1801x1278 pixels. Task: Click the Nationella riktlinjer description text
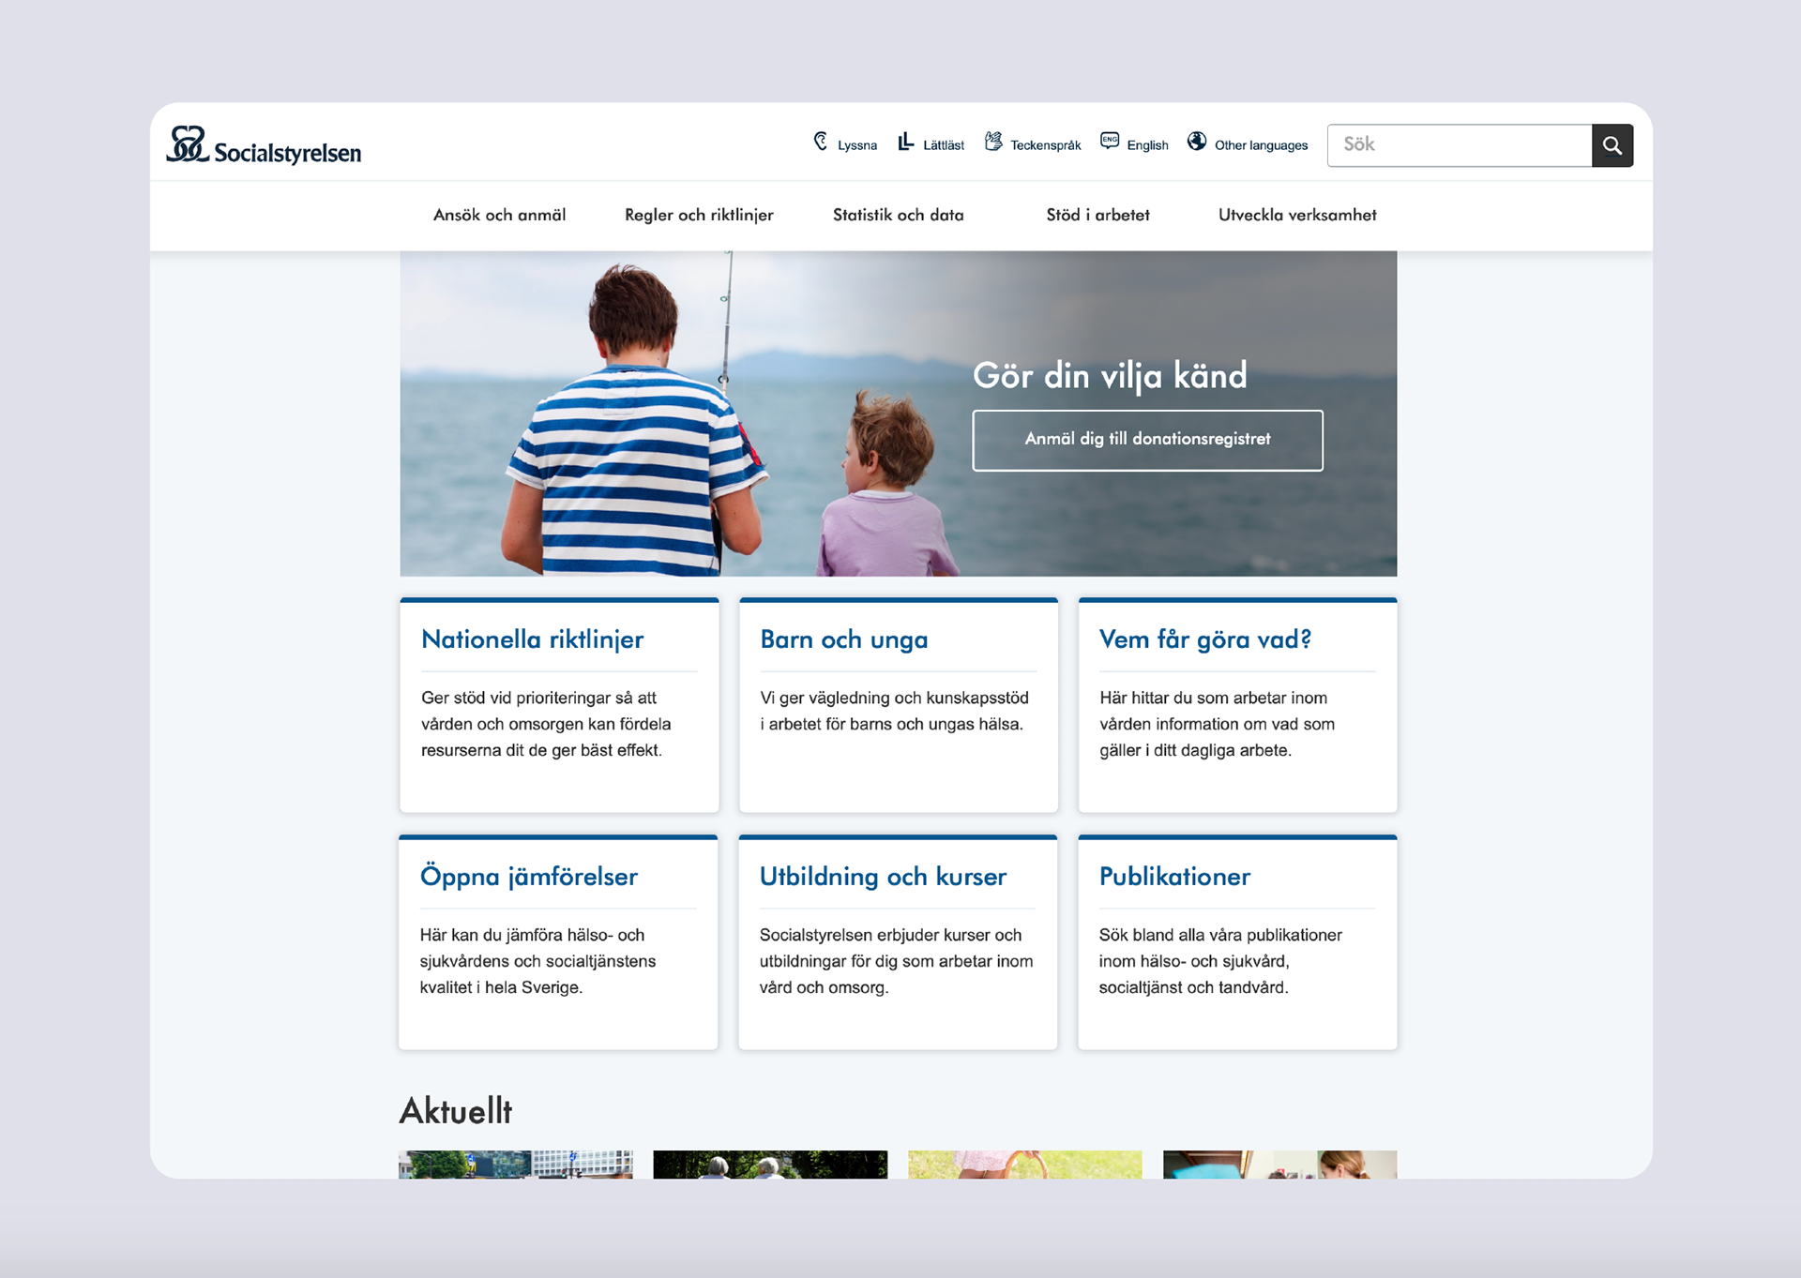[546, 724]
